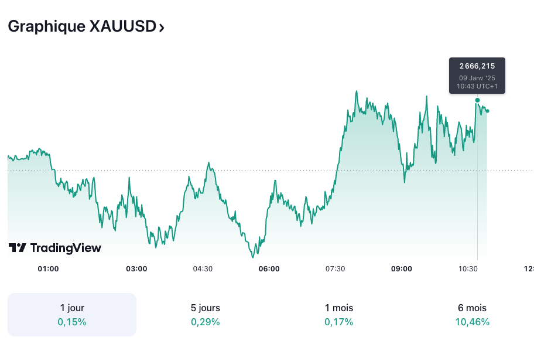
Task: Expand chevron arrow beside Graphique XAUUSD
Action: coord(162,27)
